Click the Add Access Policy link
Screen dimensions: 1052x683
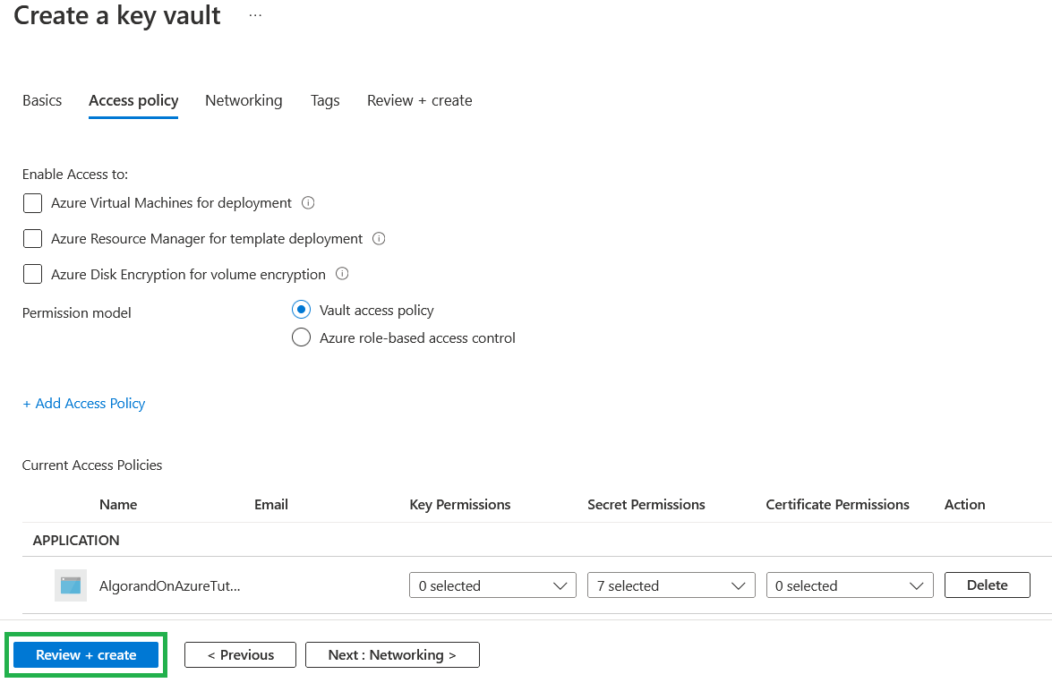pyautogui.click(x=84, y=404)
